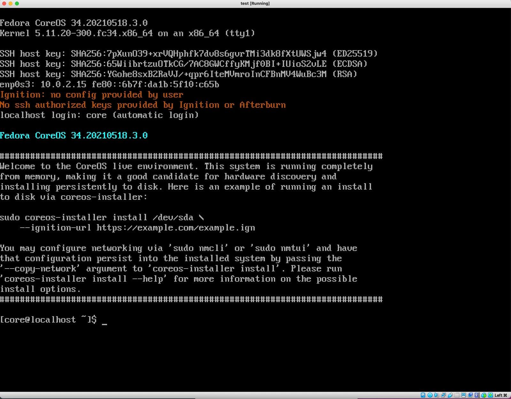Click the orange 'Ignition: no config provided' line

click(92, 95)
